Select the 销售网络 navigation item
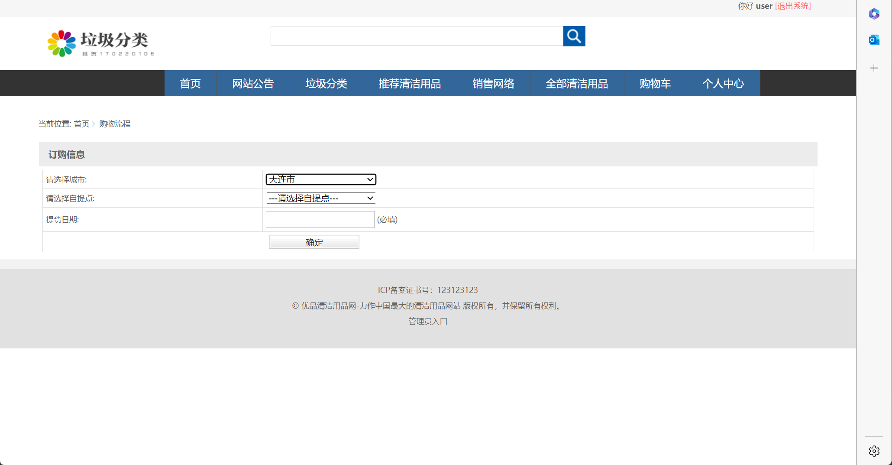 click(493, 83)
